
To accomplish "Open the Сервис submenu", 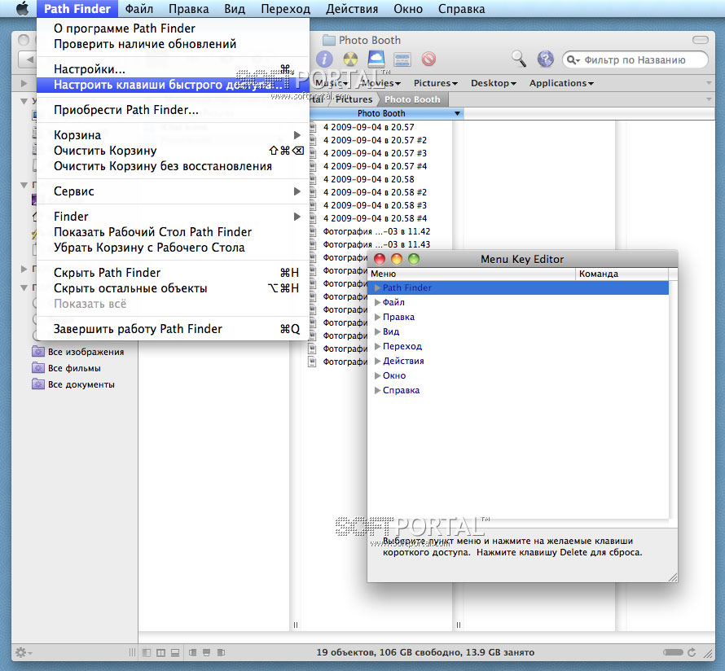I will [x=173, y=191].
